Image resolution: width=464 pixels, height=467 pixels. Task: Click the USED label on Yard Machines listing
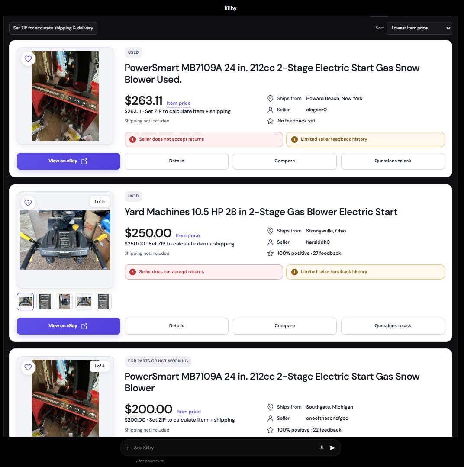pos(133,196)
